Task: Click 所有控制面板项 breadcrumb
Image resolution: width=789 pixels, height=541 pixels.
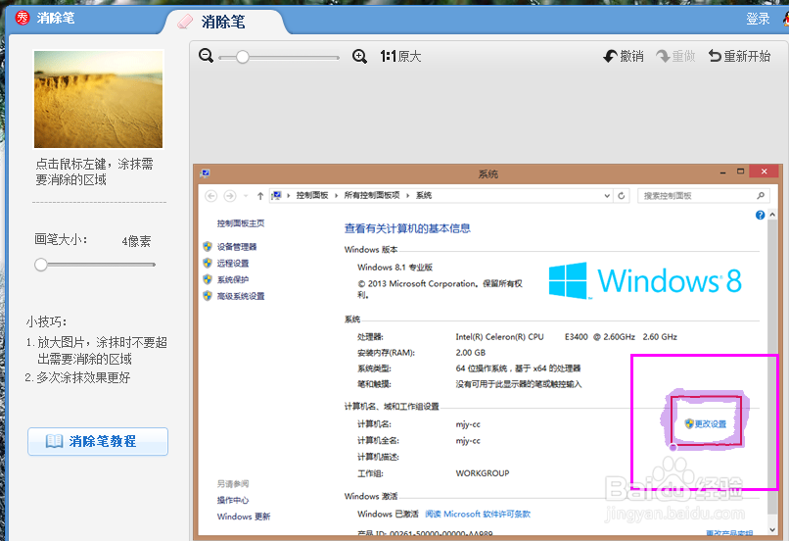Action: (372, 195)
